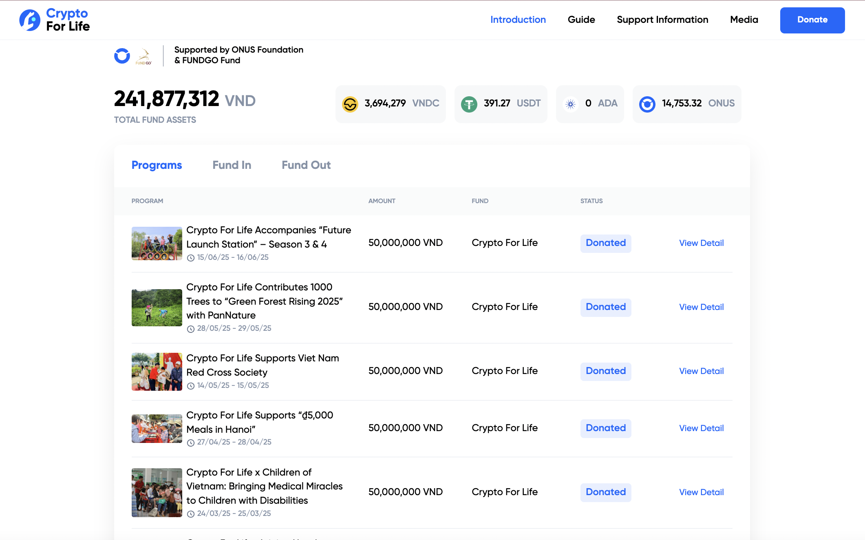The image size is (865, 540).
Task: Open the Guide nav item
Action: pos(581,20)
